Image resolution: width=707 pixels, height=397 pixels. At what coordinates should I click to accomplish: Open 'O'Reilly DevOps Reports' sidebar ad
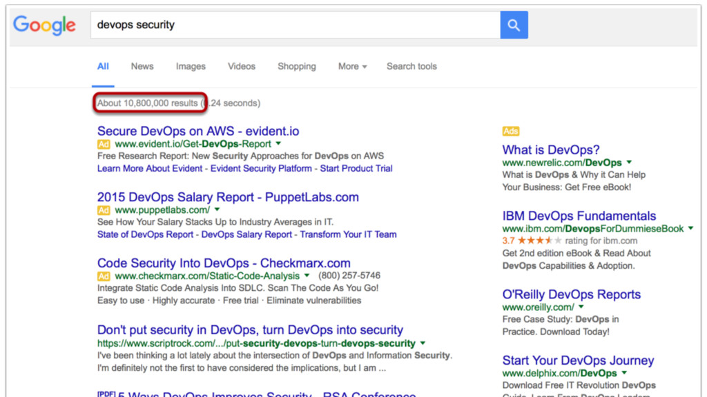tap(571, 294)
